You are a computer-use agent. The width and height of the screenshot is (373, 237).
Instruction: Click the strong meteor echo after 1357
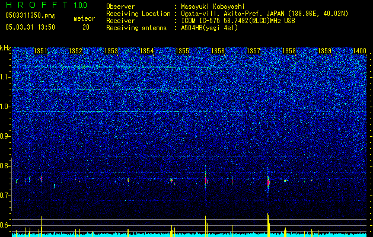point(268,182)
